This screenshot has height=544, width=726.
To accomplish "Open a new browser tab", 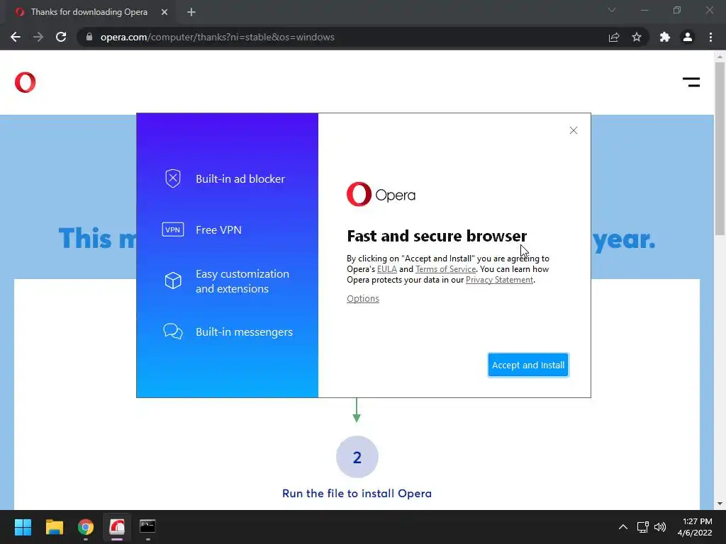I will pos(191,12).
